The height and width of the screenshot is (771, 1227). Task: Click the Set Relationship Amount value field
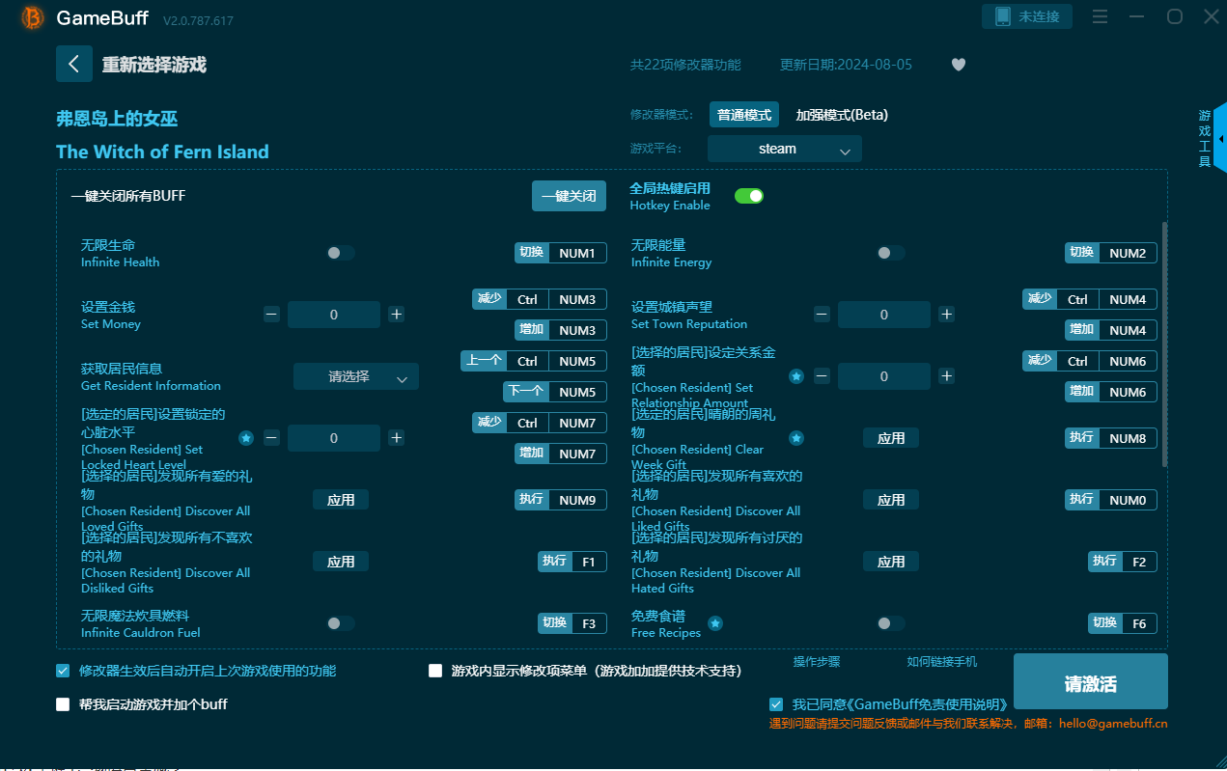[884, 376]
